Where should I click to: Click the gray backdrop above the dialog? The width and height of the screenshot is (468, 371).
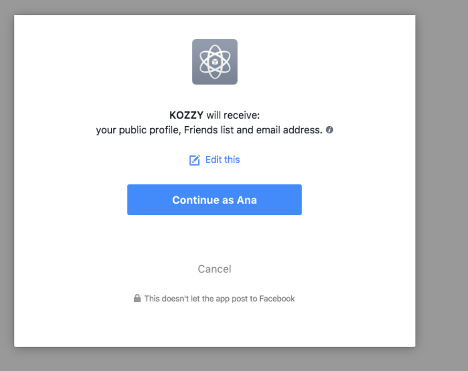pos(215,7)
